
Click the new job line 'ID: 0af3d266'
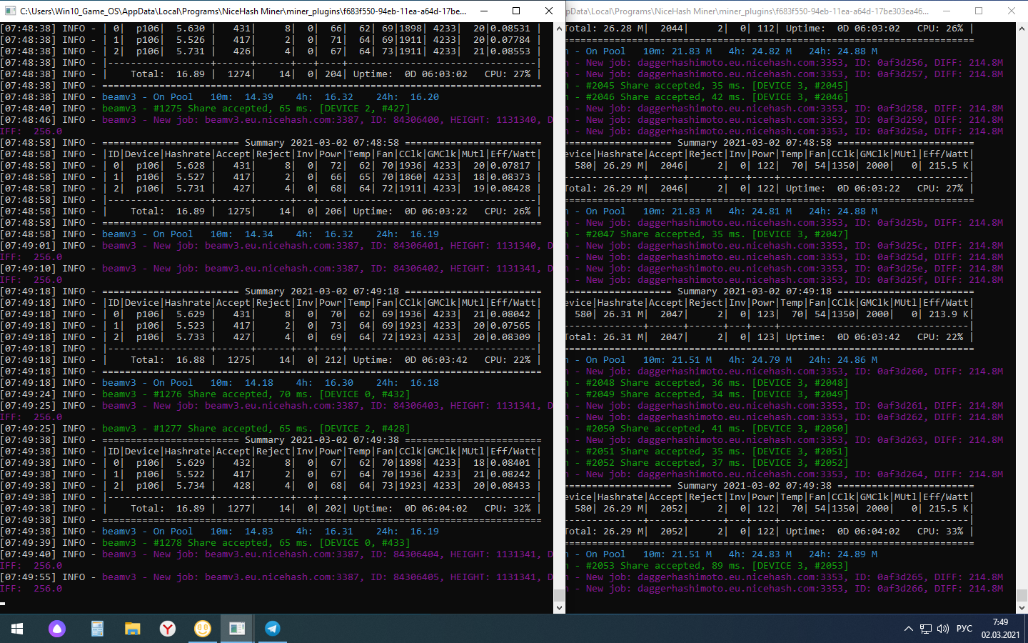point(785,589)
